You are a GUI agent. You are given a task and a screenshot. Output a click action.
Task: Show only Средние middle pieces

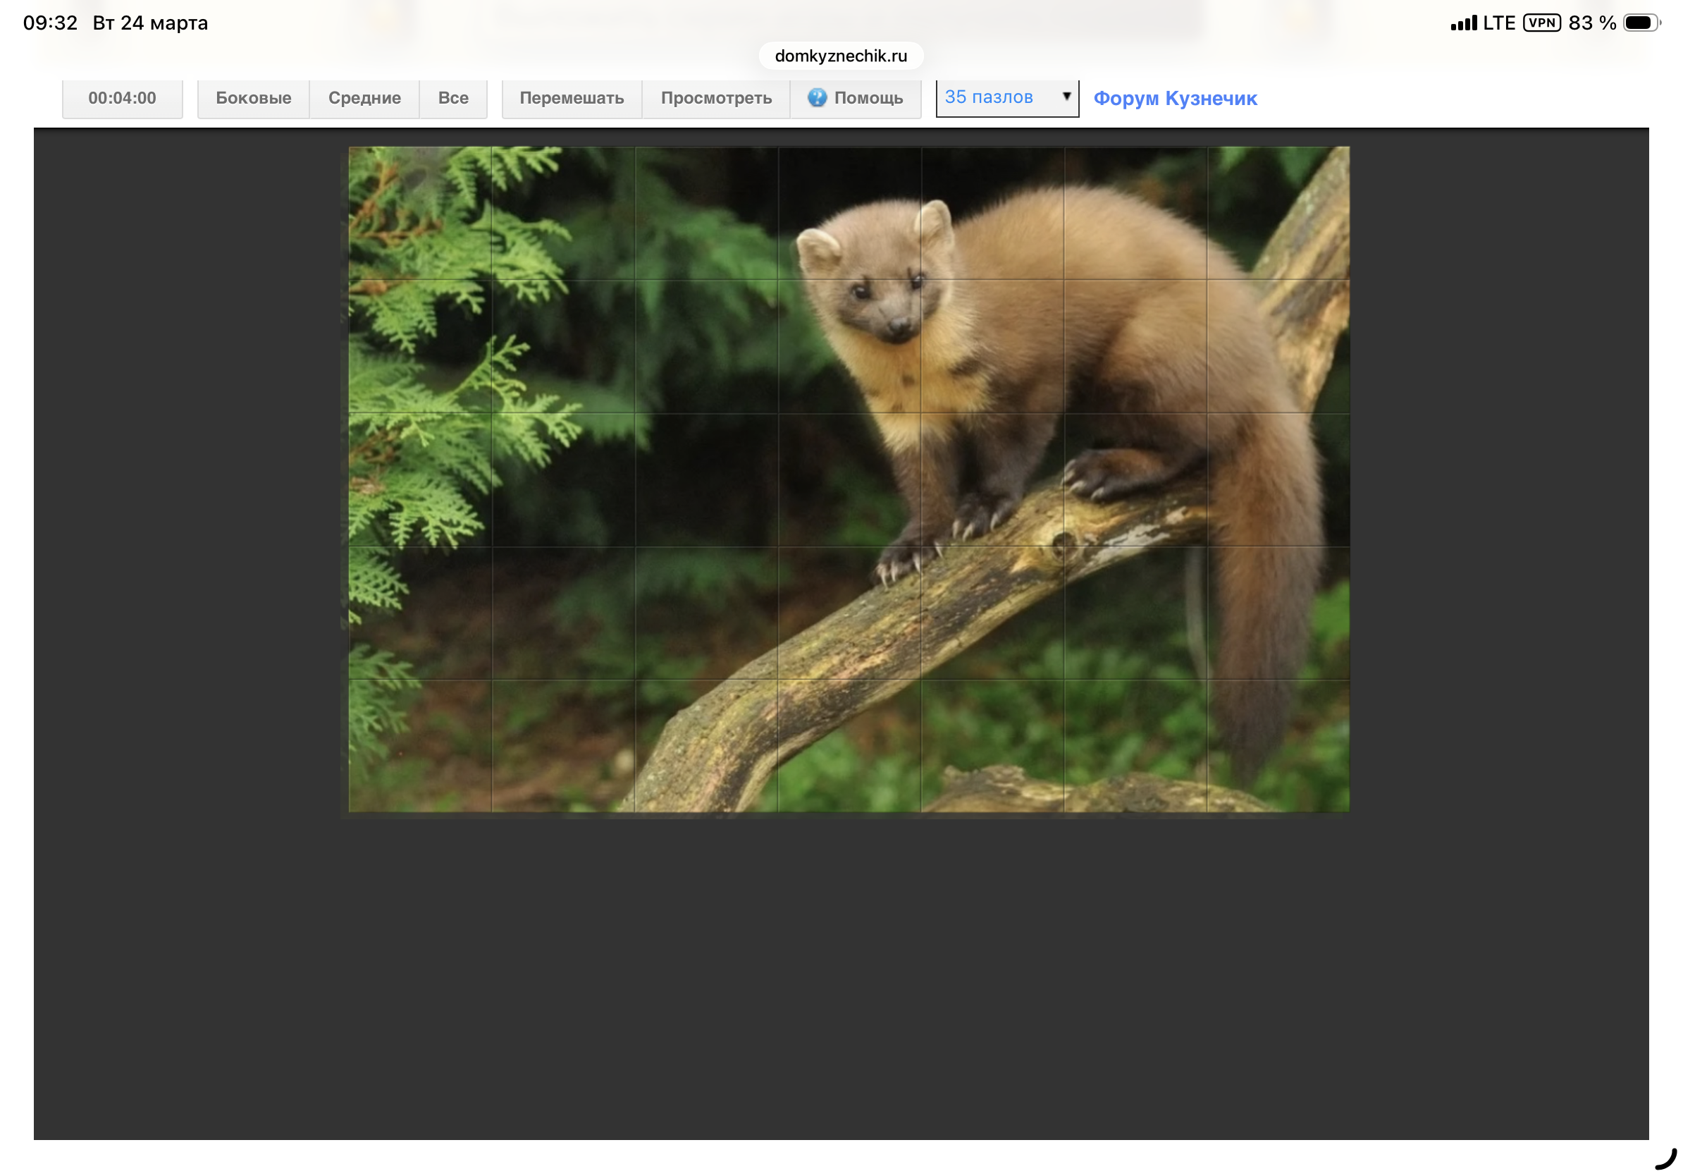click(x=364, y=97)
